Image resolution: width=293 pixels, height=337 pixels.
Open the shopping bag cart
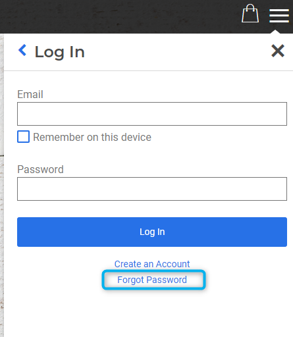(x=250, y=13)
